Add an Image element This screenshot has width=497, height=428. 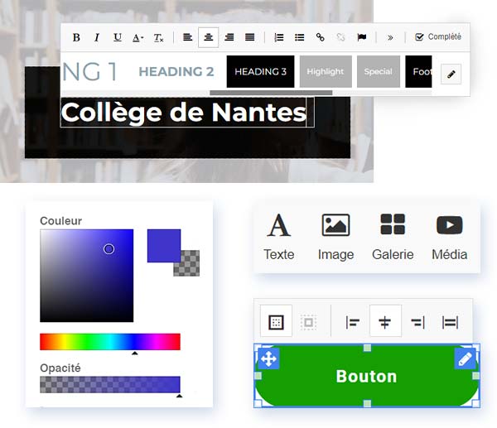(335, 237)
